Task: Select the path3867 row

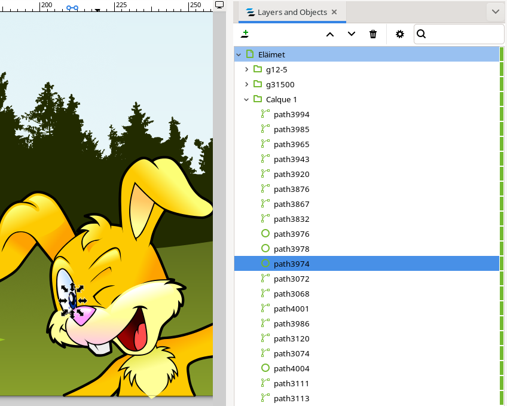Action: pos(366,204)
